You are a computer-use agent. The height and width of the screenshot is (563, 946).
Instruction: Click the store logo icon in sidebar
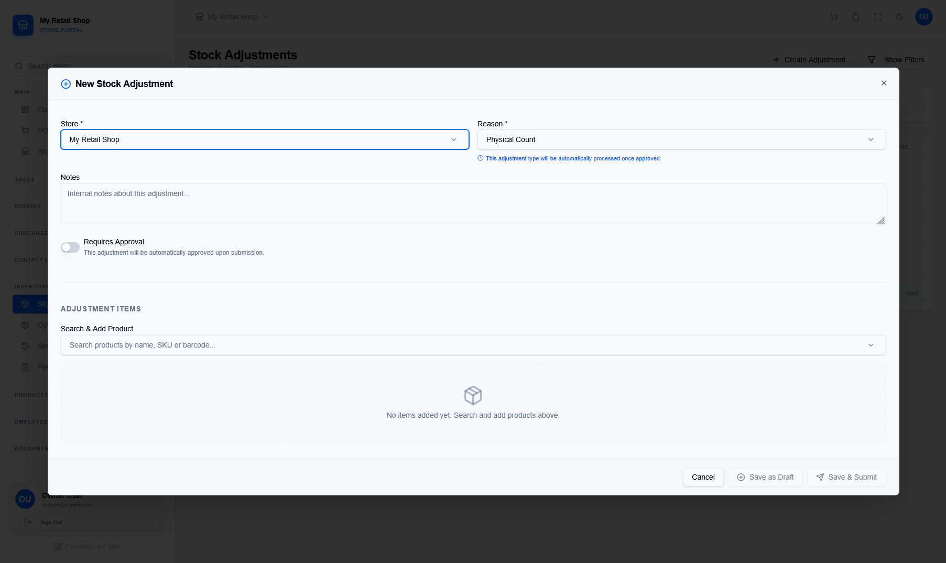[23, 25]
